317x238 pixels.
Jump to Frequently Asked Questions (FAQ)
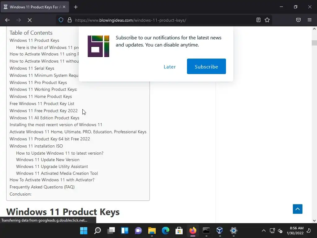pyautogui.click(x=42, y=187)
